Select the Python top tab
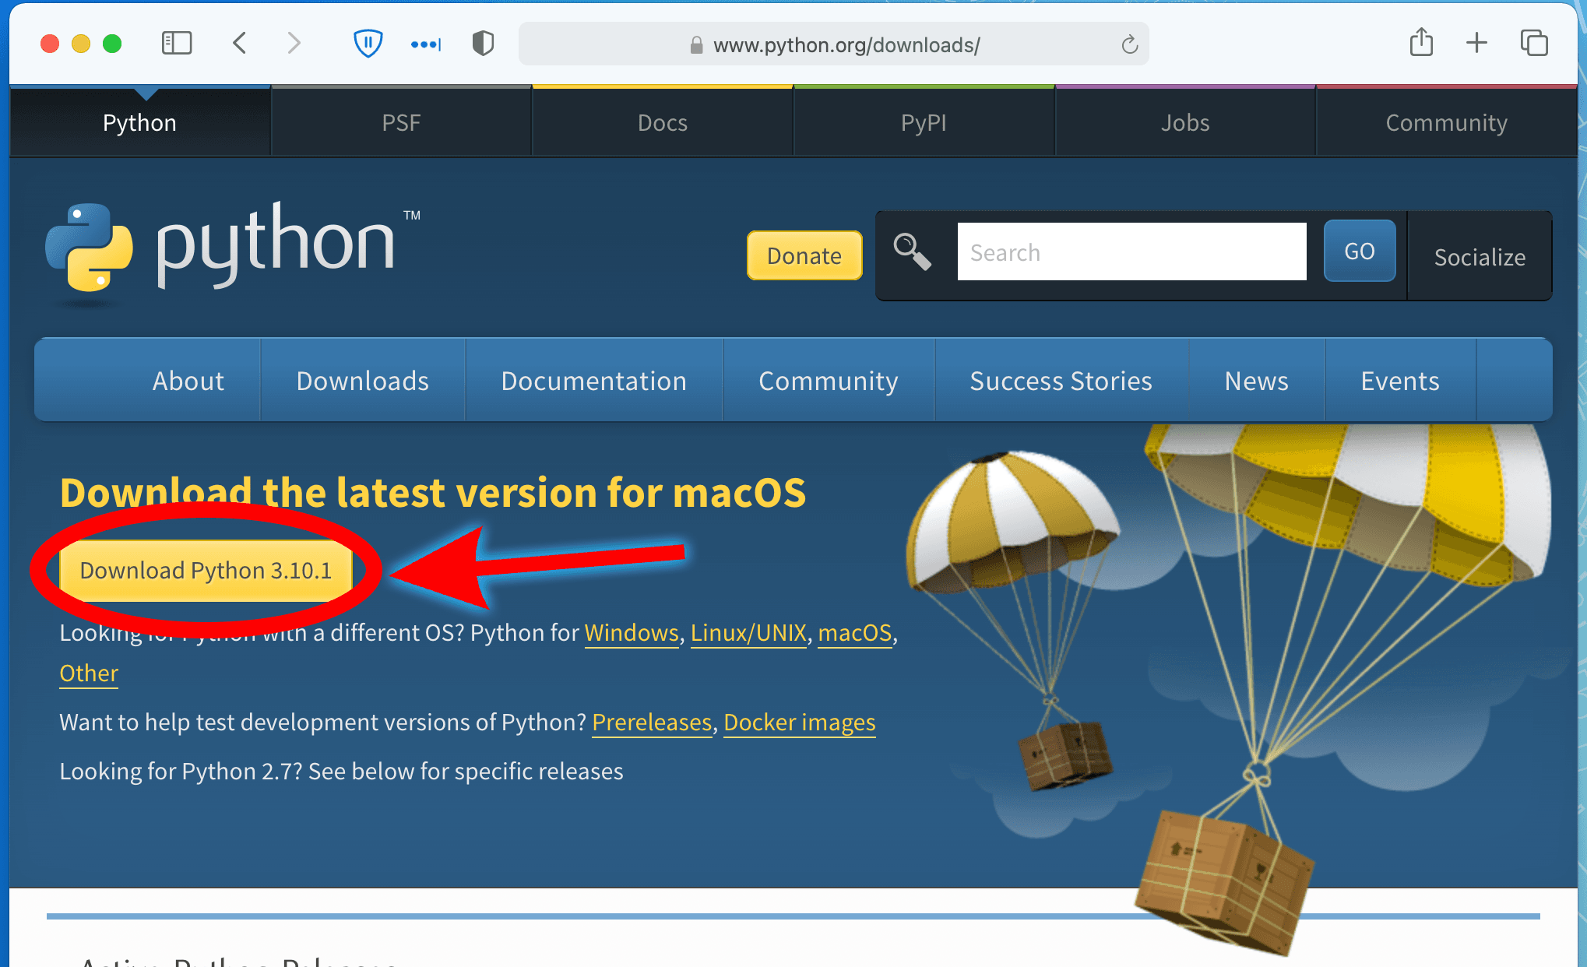The height and width of the screenshot is (967, 1587). pyautogui.click(x=140, y=122)
